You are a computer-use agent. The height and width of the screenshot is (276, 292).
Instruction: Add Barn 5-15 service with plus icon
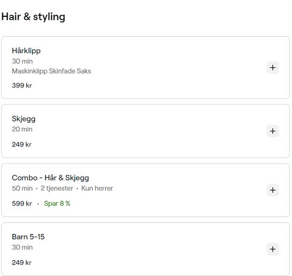click(x=273, y=249)
